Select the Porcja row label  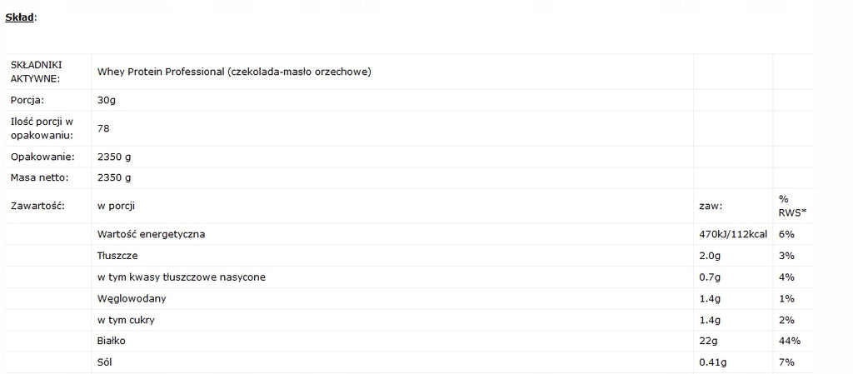[x=27, y=100]
